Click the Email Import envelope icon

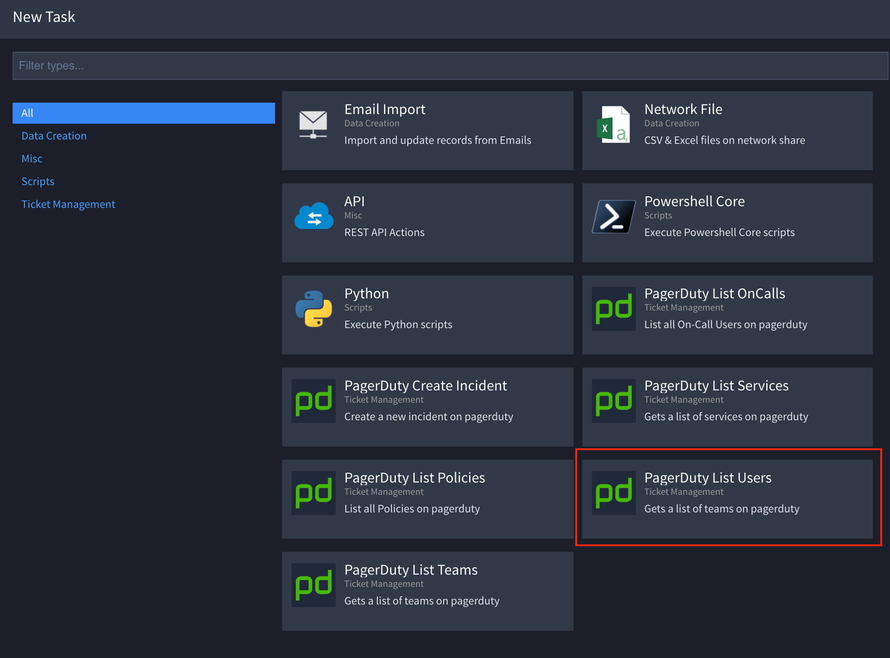point(313,124)
